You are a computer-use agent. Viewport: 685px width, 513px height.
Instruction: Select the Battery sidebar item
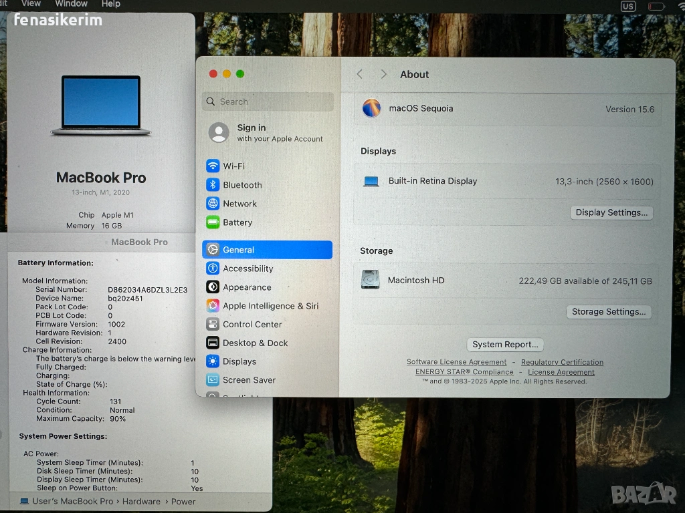pyautogui.click(x=237, y=222)
